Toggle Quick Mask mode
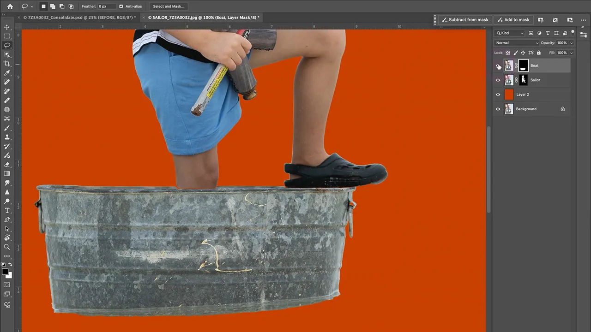The width and height of the screenshot is (591, 332). (x=7, y=285)
